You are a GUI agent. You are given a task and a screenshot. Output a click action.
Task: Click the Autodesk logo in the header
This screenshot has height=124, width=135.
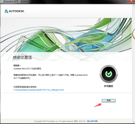click(x=14, y=11)
